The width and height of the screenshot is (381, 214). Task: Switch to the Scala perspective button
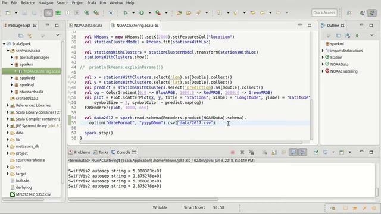(x=372, y=12)
